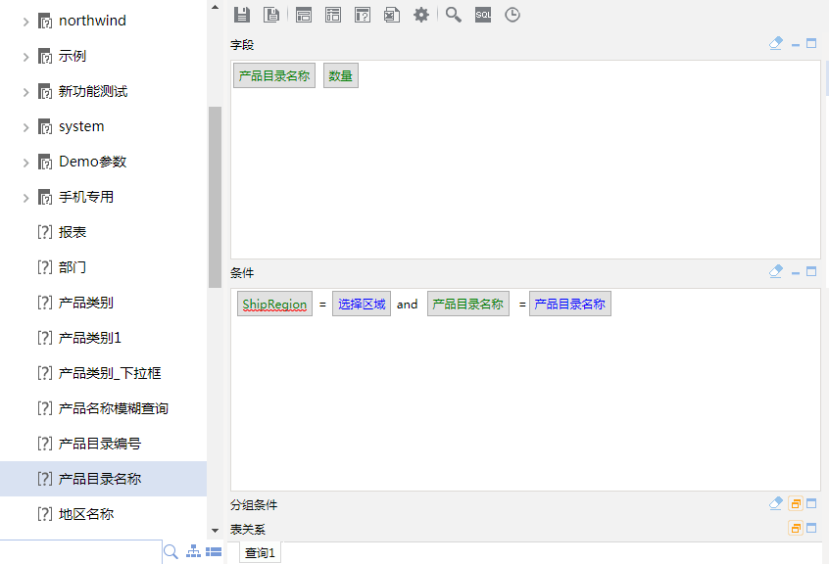Click the tree panel vertical scrollbar thumb
Image resolution: width=829 pixels, height=564 pixels.
[216, 197]
